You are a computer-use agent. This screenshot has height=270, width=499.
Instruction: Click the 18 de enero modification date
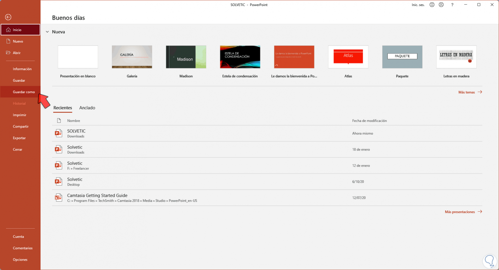pyautogui.click(x=361, y=150)
